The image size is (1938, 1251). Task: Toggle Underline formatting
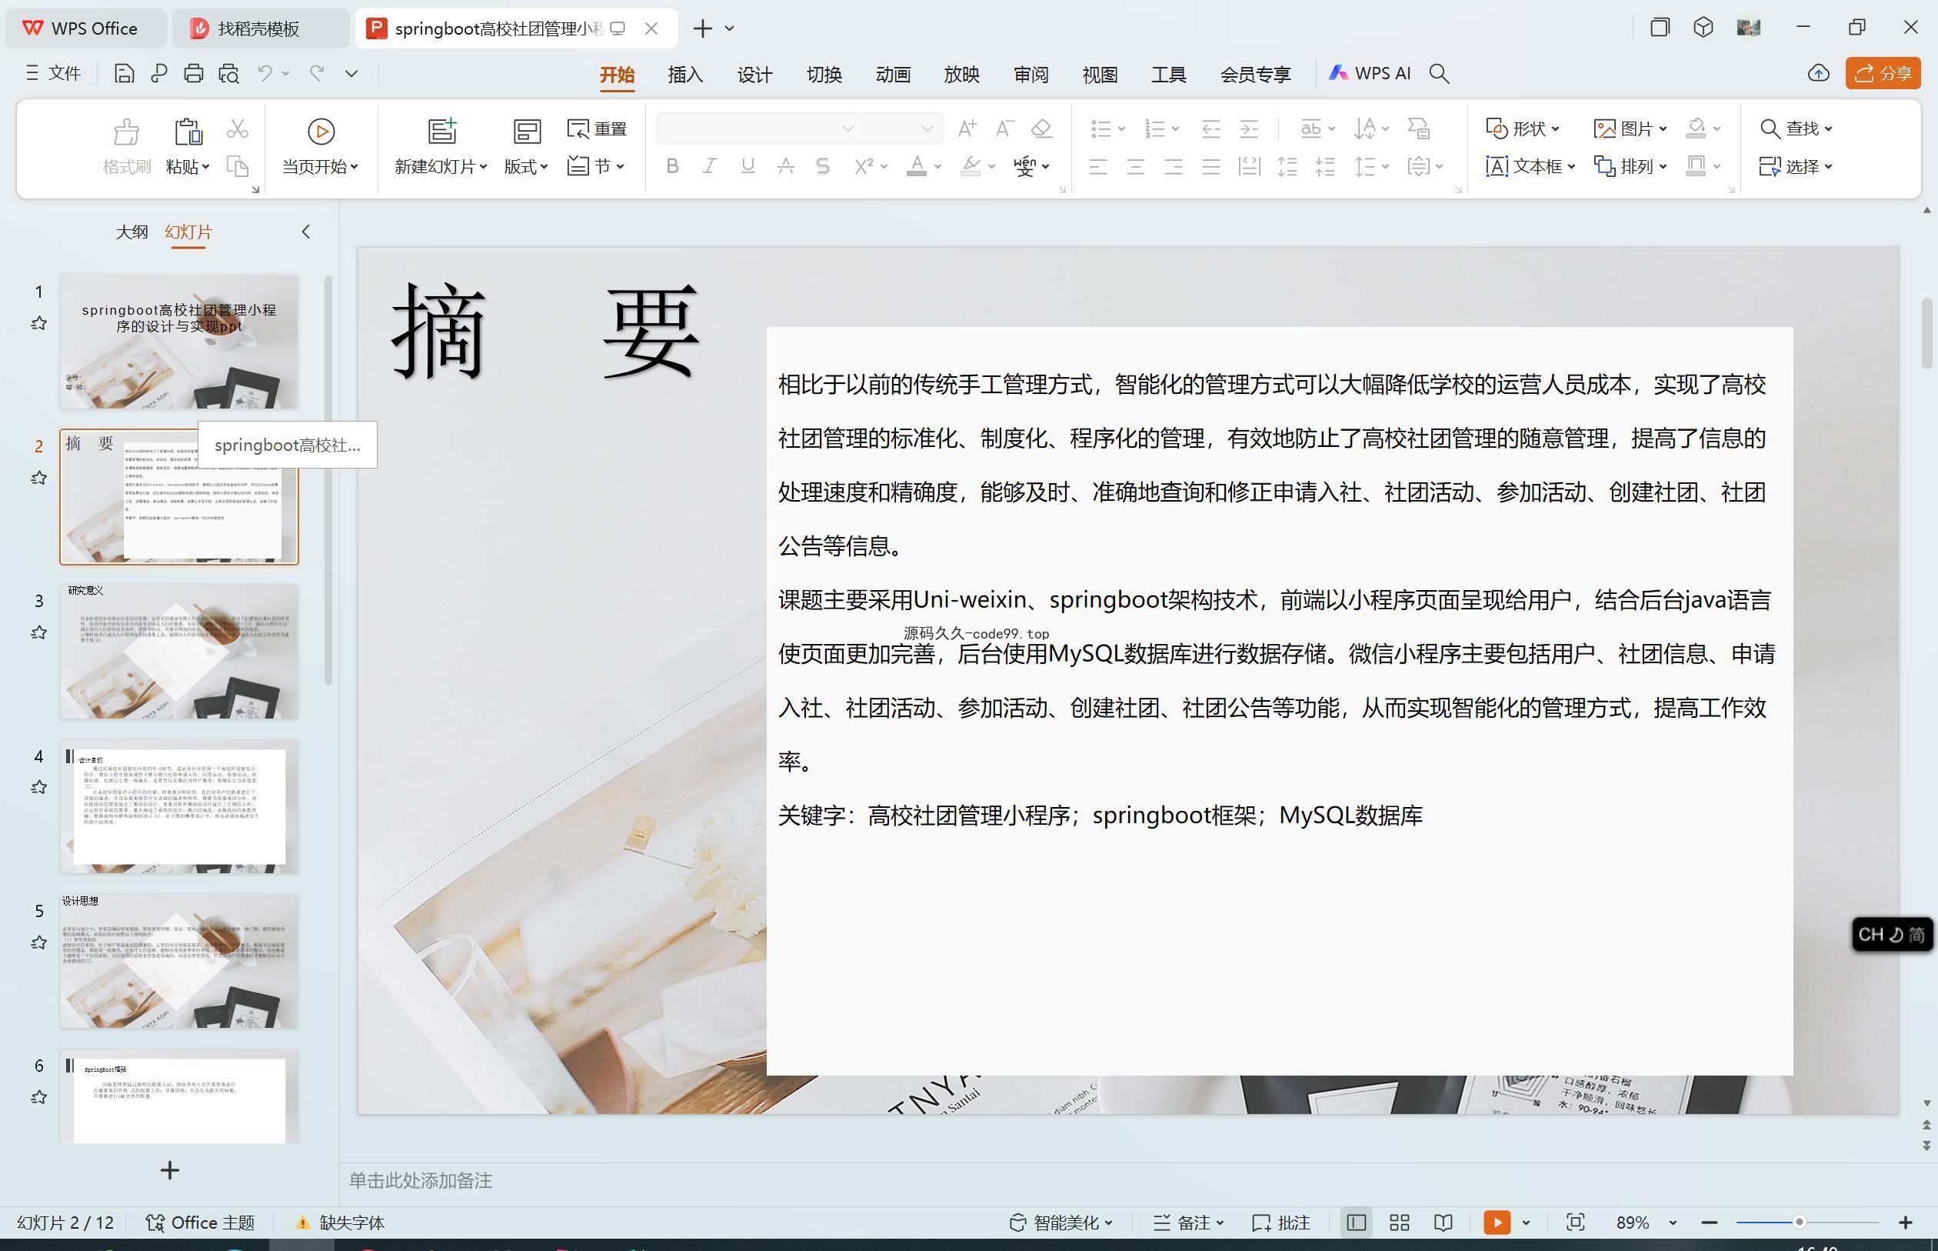747,166
